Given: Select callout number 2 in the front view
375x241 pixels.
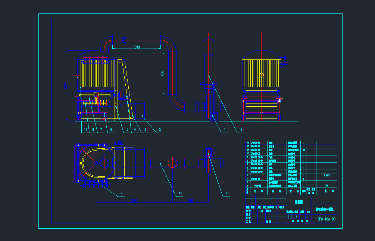Looking at the screenshot, I should tap(160, 130).
